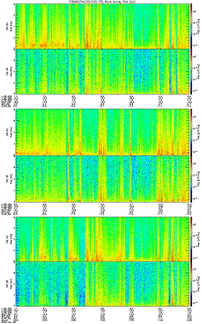Click the color bar beside THE B-perpendicular panel
This screenshot has height=324, width=202.
pos(191,239)
